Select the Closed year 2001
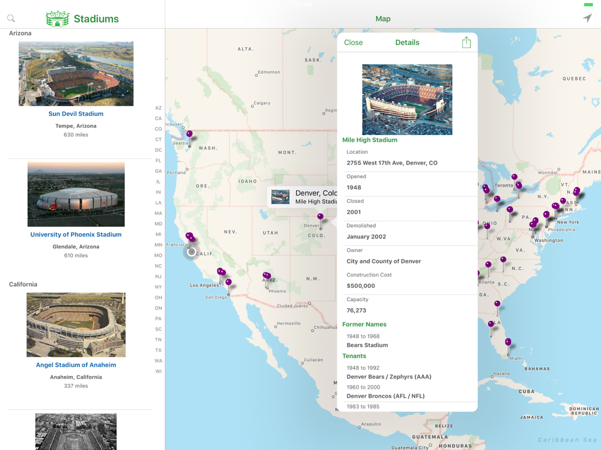The height and width of the screenshot is (450, 601). [x=354, y=212]
